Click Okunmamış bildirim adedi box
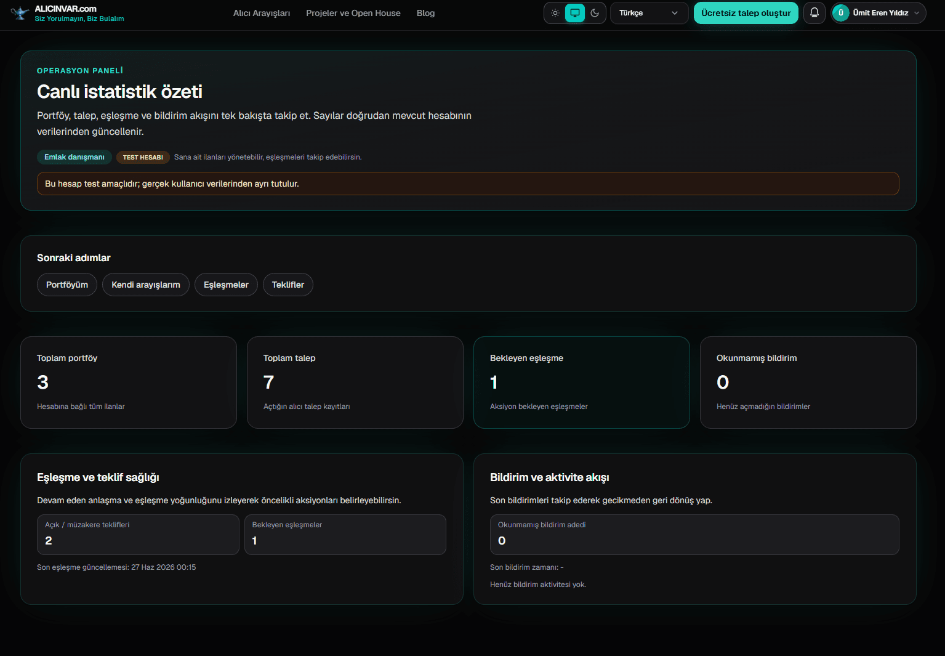945x656 pixels. (694, 535)
